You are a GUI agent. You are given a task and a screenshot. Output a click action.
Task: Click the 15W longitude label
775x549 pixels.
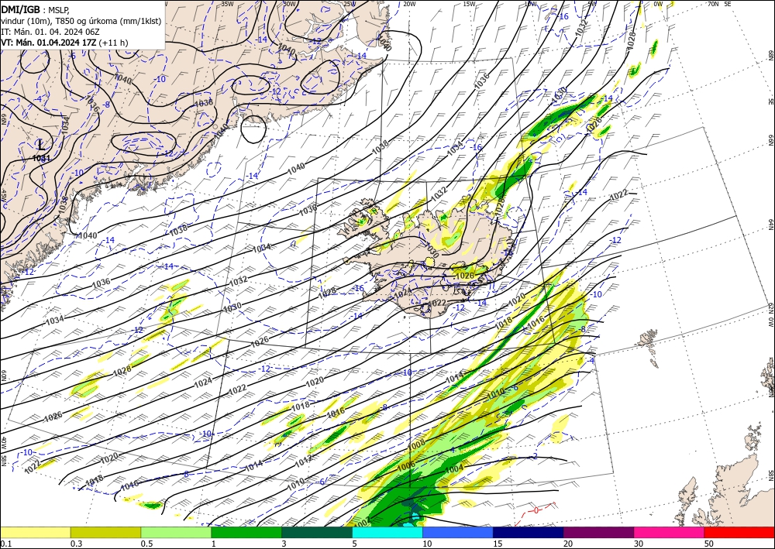tap(469, 4)
